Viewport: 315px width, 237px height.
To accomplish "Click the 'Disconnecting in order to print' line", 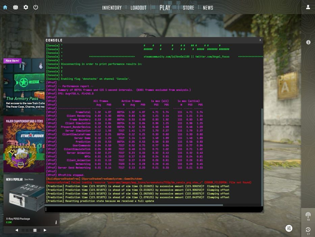I will click(x=94, y=64).
